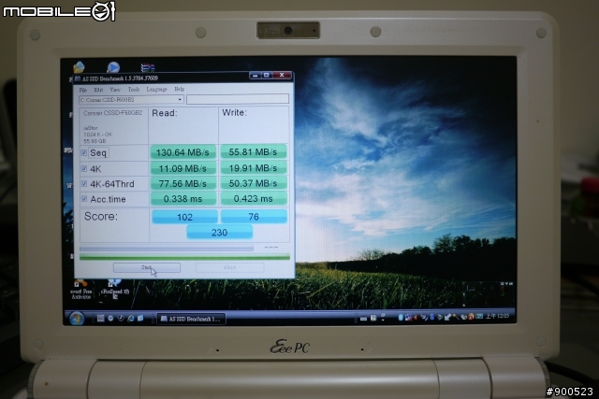Start the benchmark with Start button

(x=147, y=267)
